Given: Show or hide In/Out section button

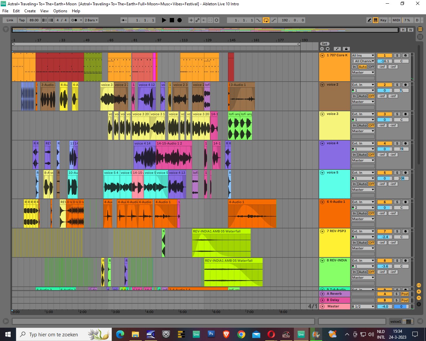Looking at the screenshot, I should (419, 285).
